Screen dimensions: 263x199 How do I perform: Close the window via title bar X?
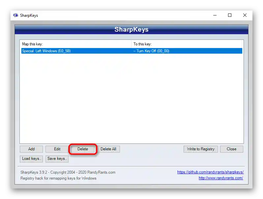point(245,15)
